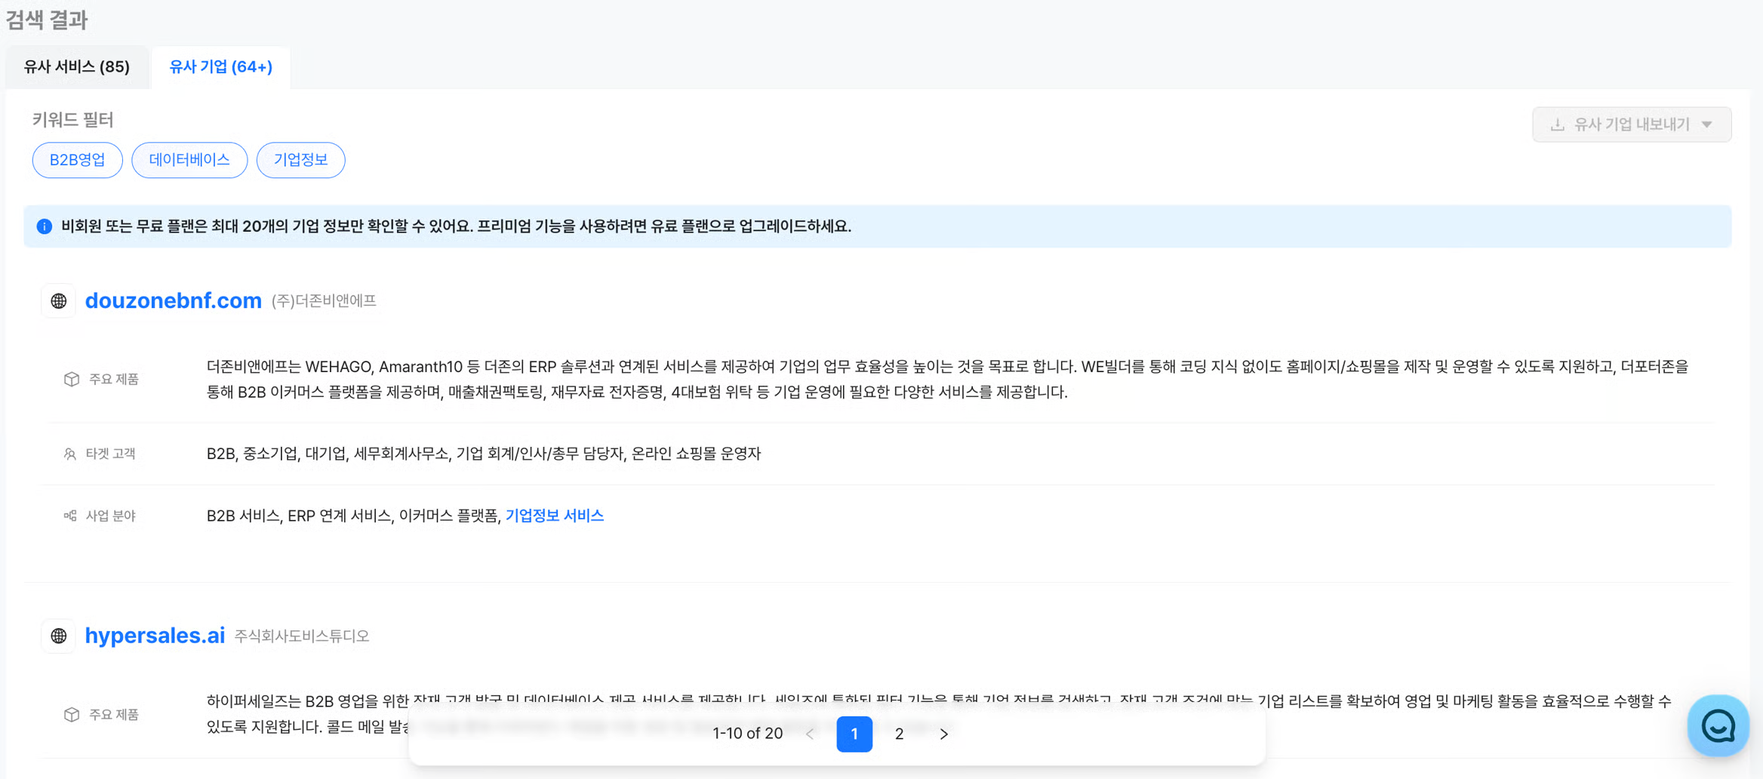Click the person icon next to 타겟 고객

tap(70, 454)
